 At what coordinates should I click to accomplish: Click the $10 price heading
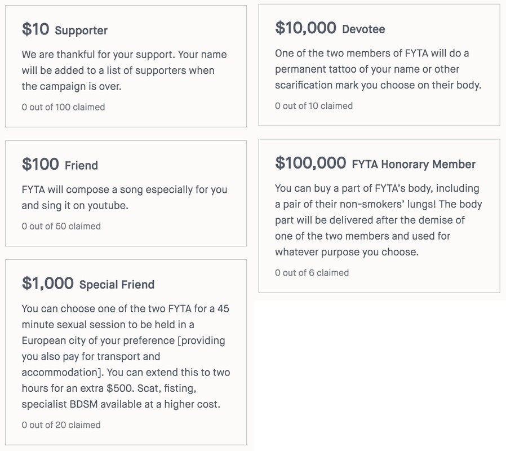point(35,29)
